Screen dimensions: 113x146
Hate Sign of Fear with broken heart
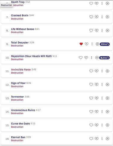click(x=97, y=84)
